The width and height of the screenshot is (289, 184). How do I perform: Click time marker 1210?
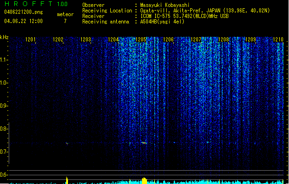(x=278, y=40)
